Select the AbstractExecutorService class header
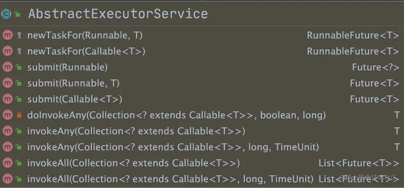The image size is (404, 188). [118, 14]
